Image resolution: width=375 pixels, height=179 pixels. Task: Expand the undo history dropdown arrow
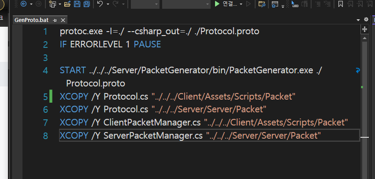click(x=108, y=4)
